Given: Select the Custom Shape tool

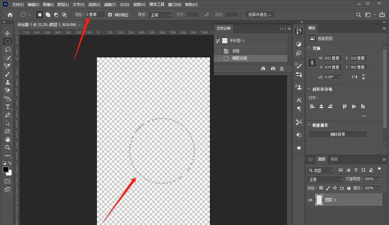Looking at the screenshot, I should [x=8, y=131].
